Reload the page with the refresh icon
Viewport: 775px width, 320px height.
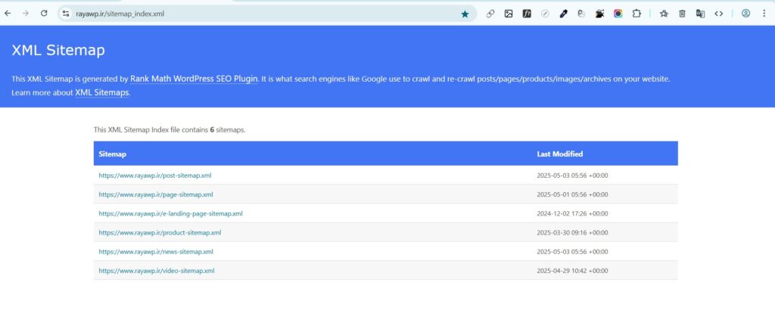pos(44,14)
